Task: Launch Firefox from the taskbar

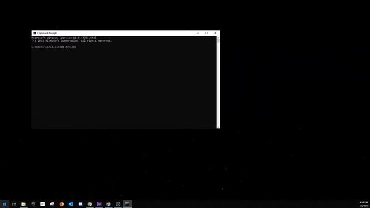Action: pyautogui.click(x=61, y=204)
